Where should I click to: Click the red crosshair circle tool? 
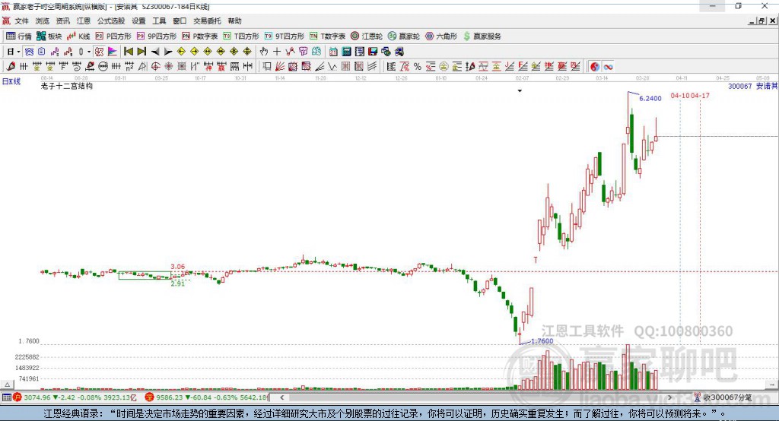(x=155, y=67)
